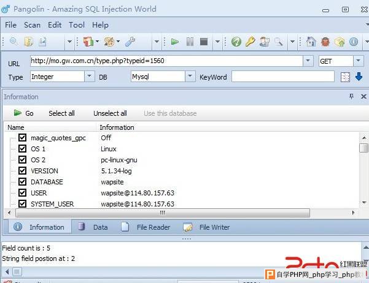Switch to the File Reader tab
Screen dimensions: 369x283
point(146,227)
